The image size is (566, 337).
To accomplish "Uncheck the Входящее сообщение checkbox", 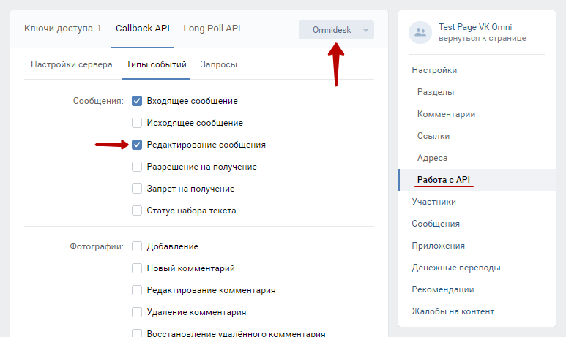I will point(137,101).
